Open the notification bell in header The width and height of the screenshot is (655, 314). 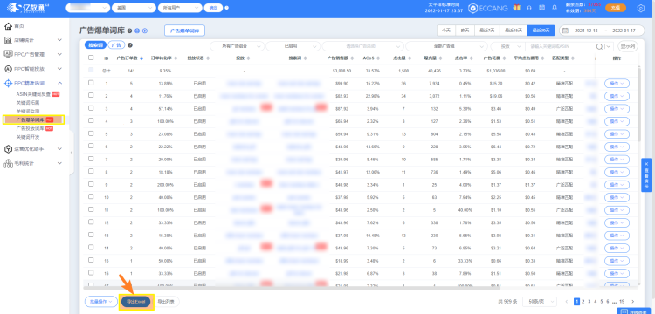[x=555, y=8]
